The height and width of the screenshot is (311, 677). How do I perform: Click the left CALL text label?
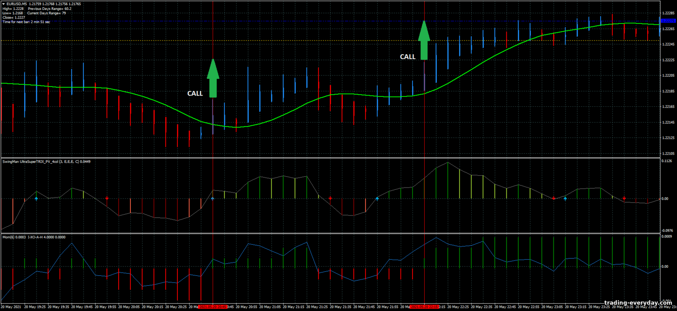(x=195, y=94)
